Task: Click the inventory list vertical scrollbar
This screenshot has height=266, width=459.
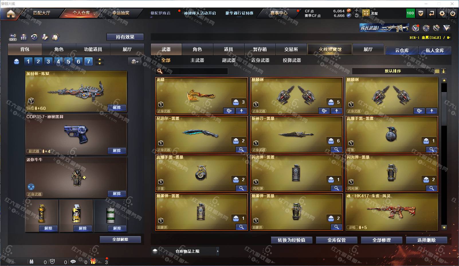Action: pyautogui.click(x=444, y=109)
